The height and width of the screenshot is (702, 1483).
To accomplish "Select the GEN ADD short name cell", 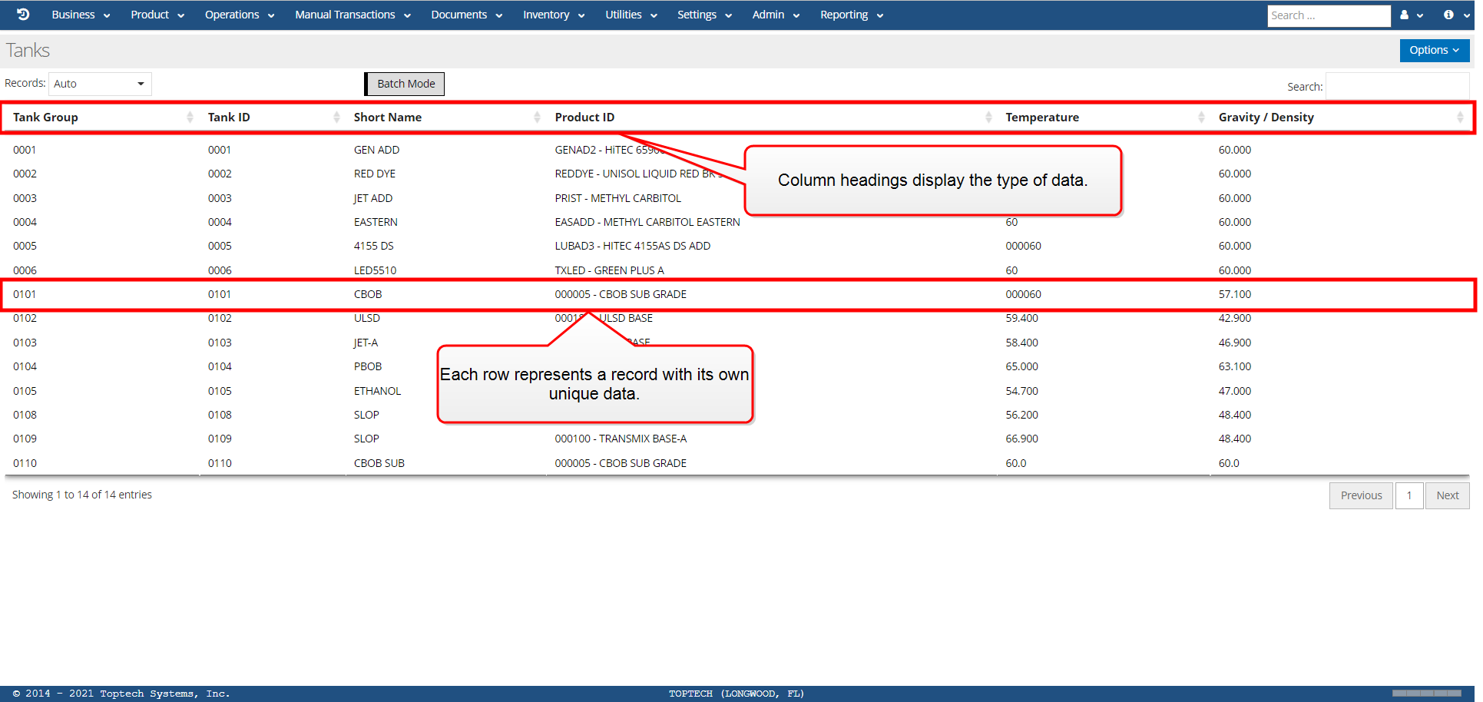I will [376, 150].
